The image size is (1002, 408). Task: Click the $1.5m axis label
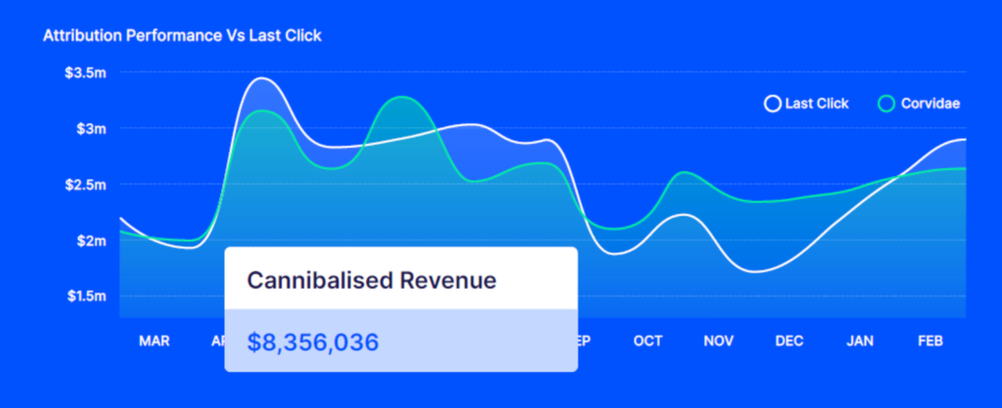pos(86,296)
